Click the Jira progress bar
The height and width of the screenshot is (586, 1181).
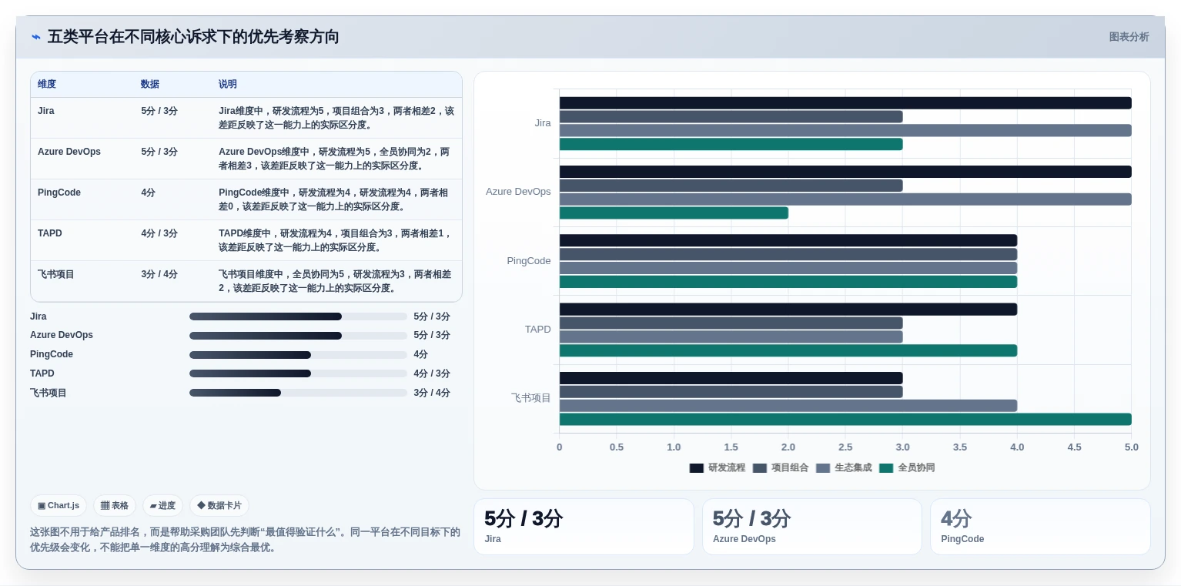point(298,316)
